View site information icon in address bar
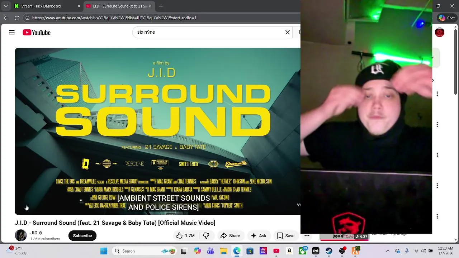 [27, 18]
